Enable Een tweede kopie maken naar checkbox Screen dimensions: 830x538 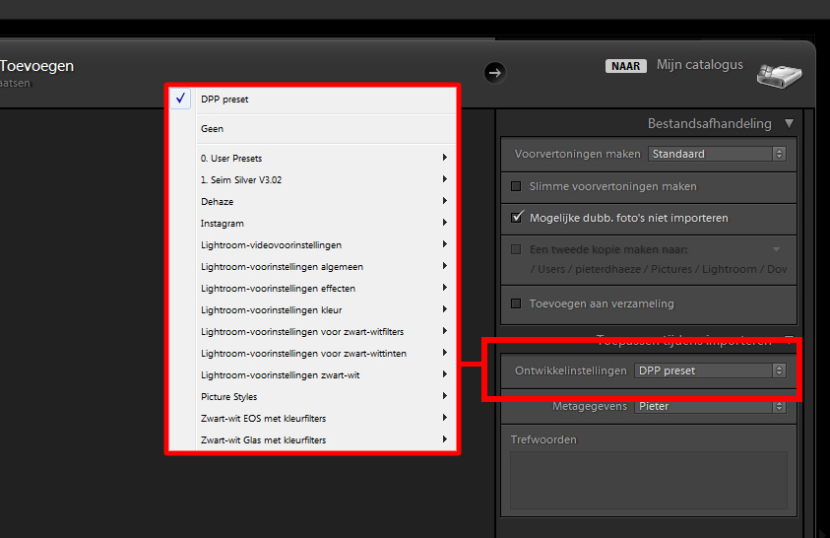[516, 249]
